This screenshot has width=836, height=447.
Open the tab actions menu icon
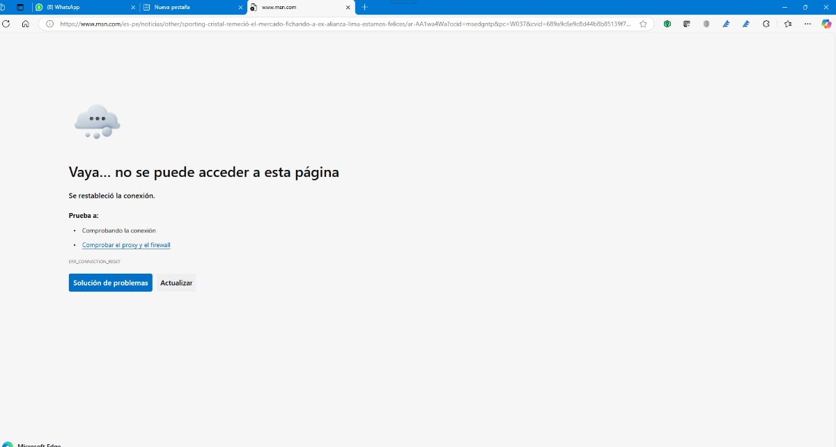[20, 7]
